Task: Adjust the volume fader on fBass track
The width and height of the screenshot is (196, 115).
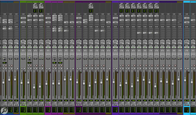Action: [x=21, y=82]
